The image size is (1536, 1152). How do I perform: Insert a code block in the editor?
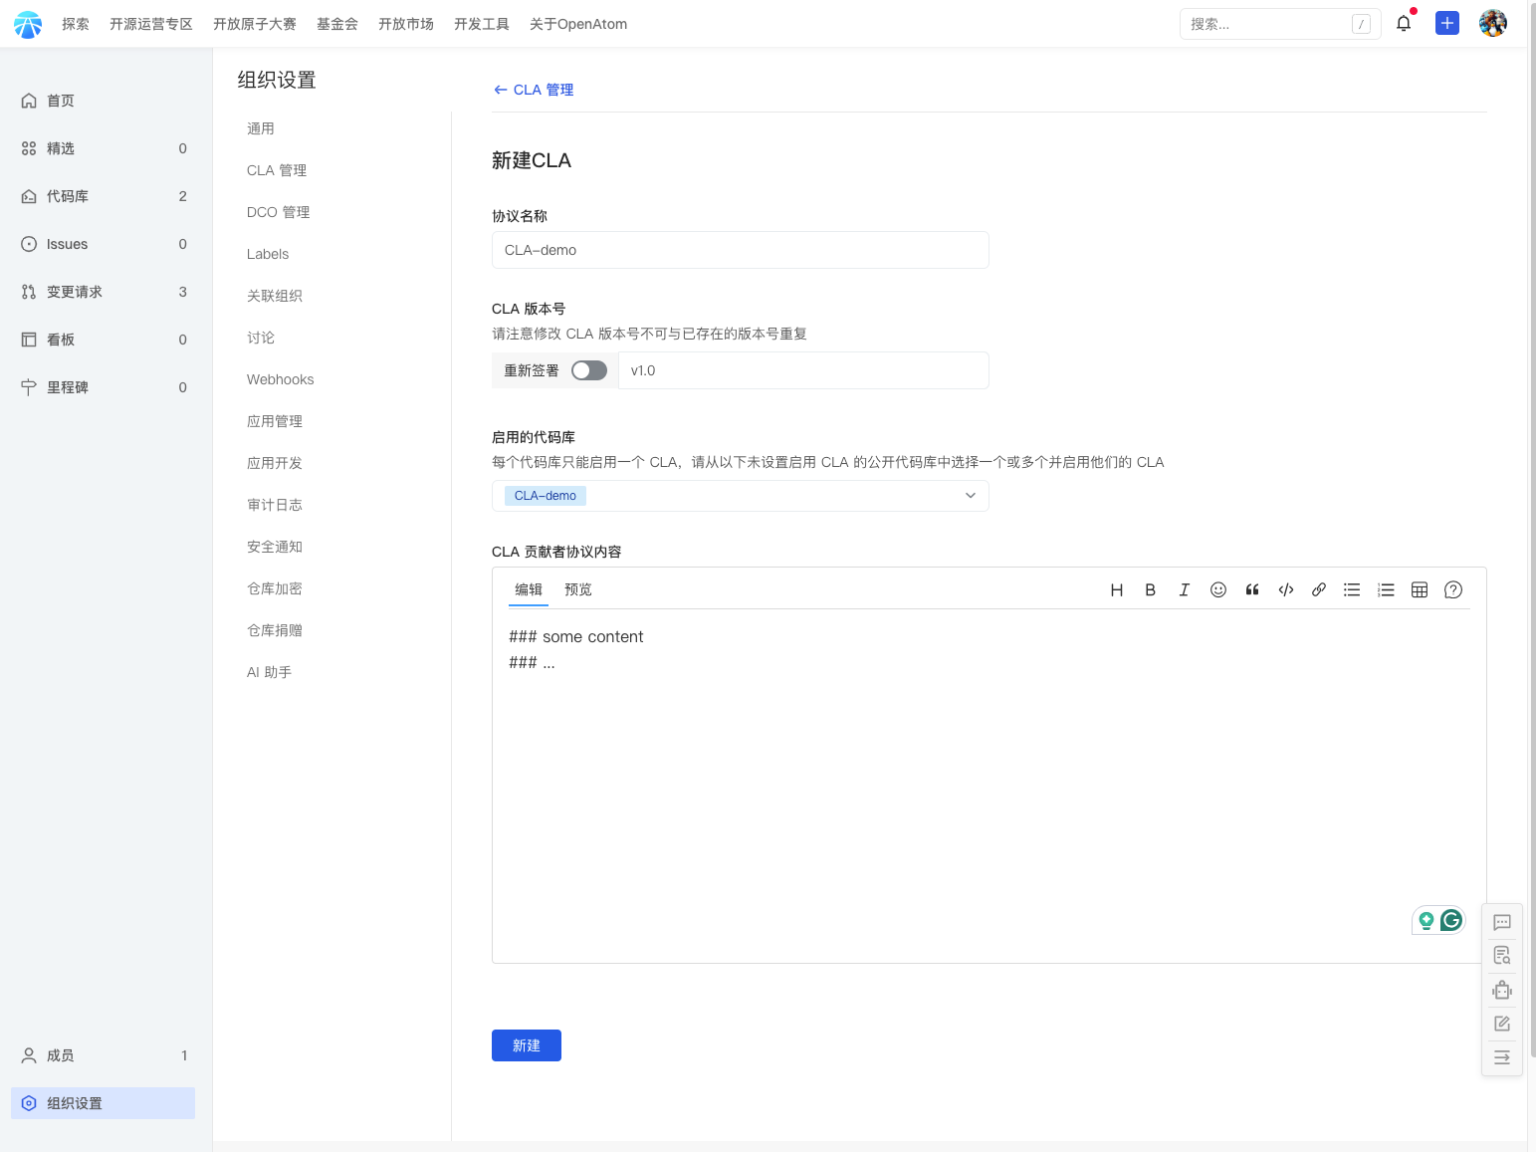coord(1285,590)
